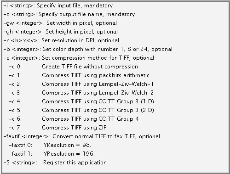Image resolution: width=230 pixels, height=174 pixels.
Task: Select the -gh height in pixel line
Action: [x=61, y=32]
